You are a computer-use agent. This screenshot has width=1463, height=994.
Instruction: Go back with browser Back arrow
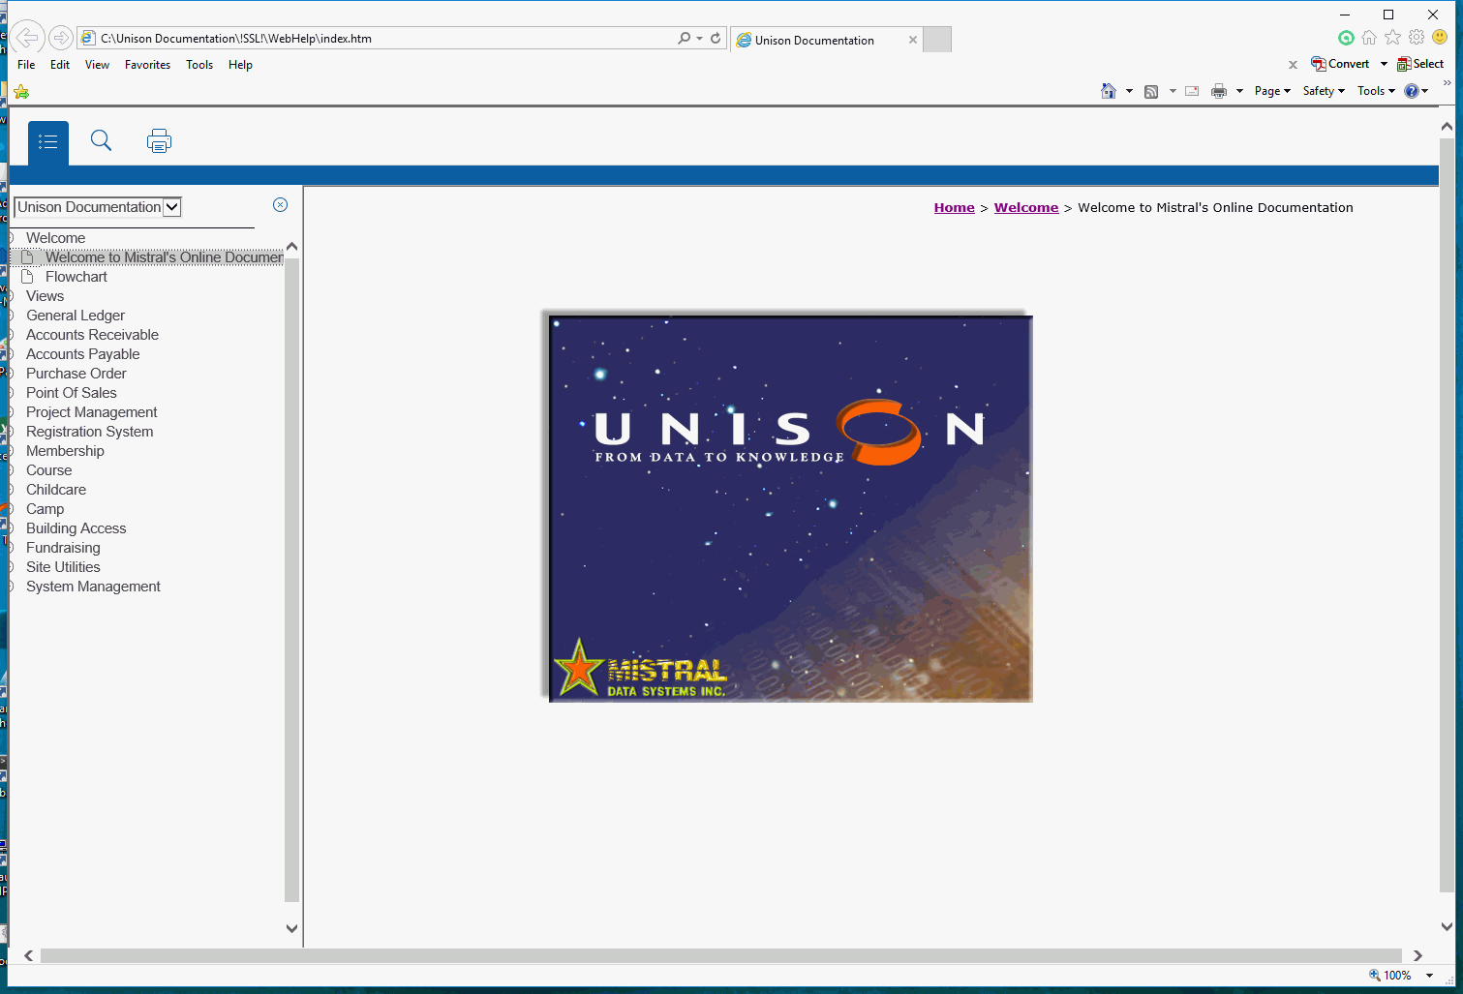coord(27,38)
